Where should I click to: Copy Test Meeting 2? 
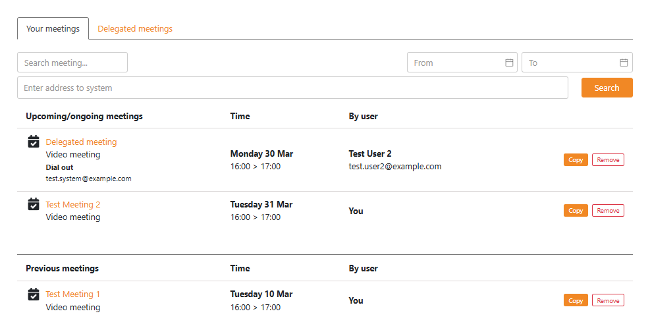tap(576, 211)
